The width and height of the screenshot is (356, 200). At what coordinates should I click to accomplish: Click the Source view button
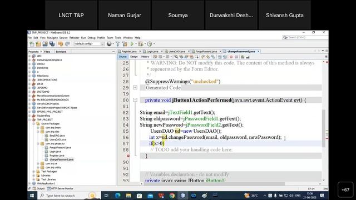pyautogui.click(x=122, y=57)
